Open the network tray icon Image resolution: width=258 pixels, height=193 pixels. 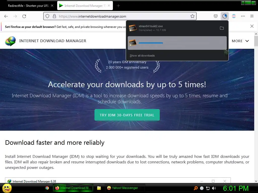[208, 188]
